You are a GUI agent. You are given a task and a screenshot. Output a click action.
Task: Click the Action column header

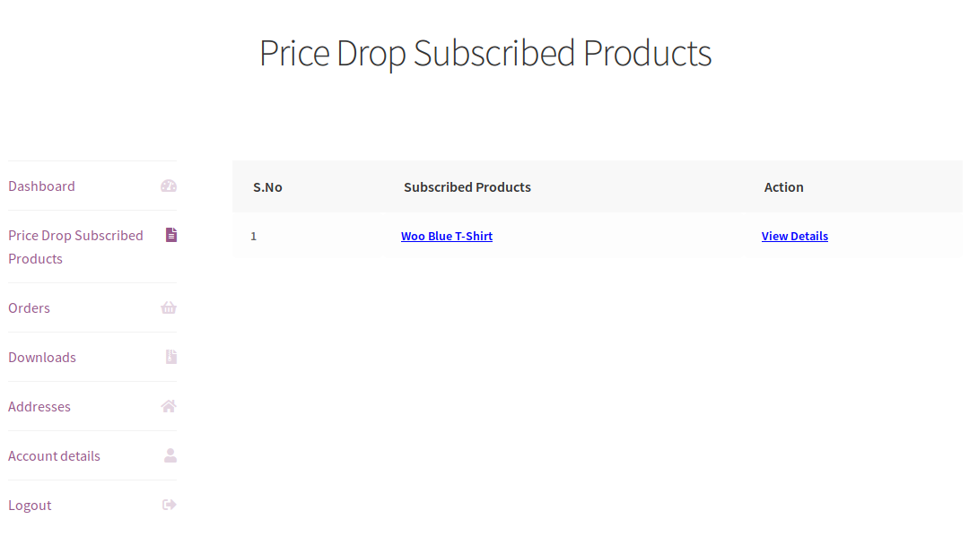pyautogui.click(x=784, y=187)
